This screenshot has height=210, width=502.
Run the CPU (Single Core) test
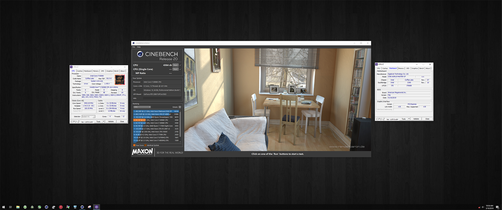175,69
